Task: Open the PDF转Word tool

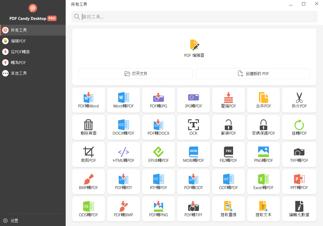Action: click(x=88, y=100)
